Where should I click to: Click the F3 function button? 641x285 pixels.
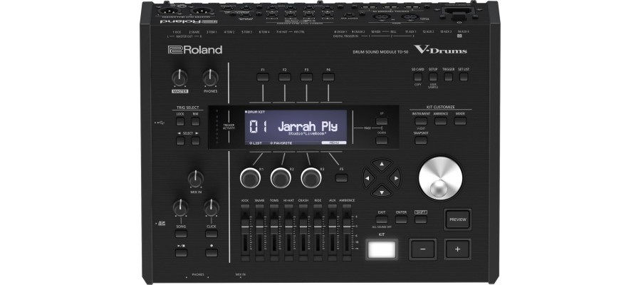(x=306, y=77)
